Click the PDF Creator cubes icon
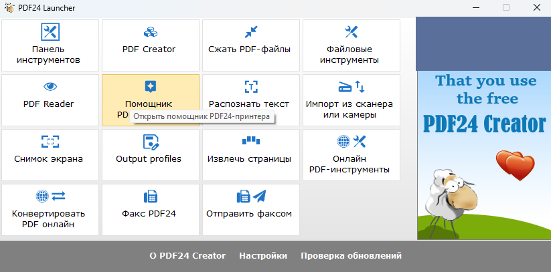Image resolution: width=551 pixels, height=272 pixels. click(x=151, y=32)
